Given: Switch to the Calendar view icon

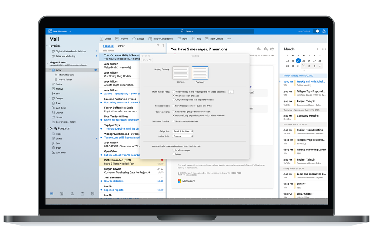Looking at the screenshot, I should tap(62, 194).
